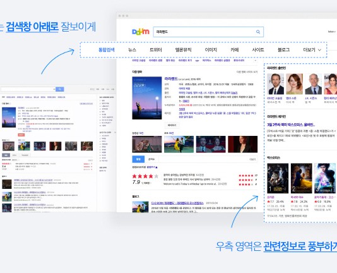Open the number 1 box office poster

click(x=278, y=178)
